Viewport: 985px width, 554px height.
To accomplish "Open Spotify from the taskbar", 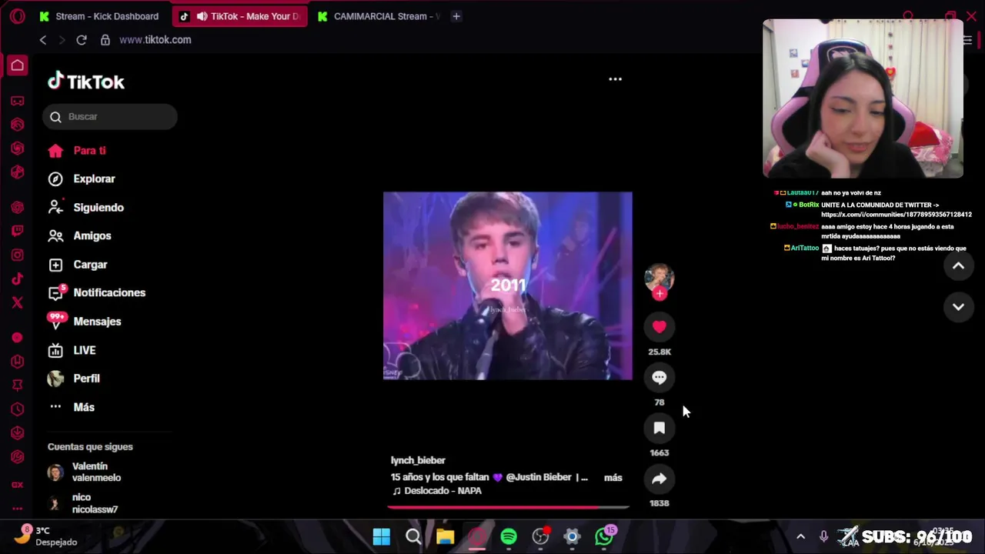I will coord(509,537).
